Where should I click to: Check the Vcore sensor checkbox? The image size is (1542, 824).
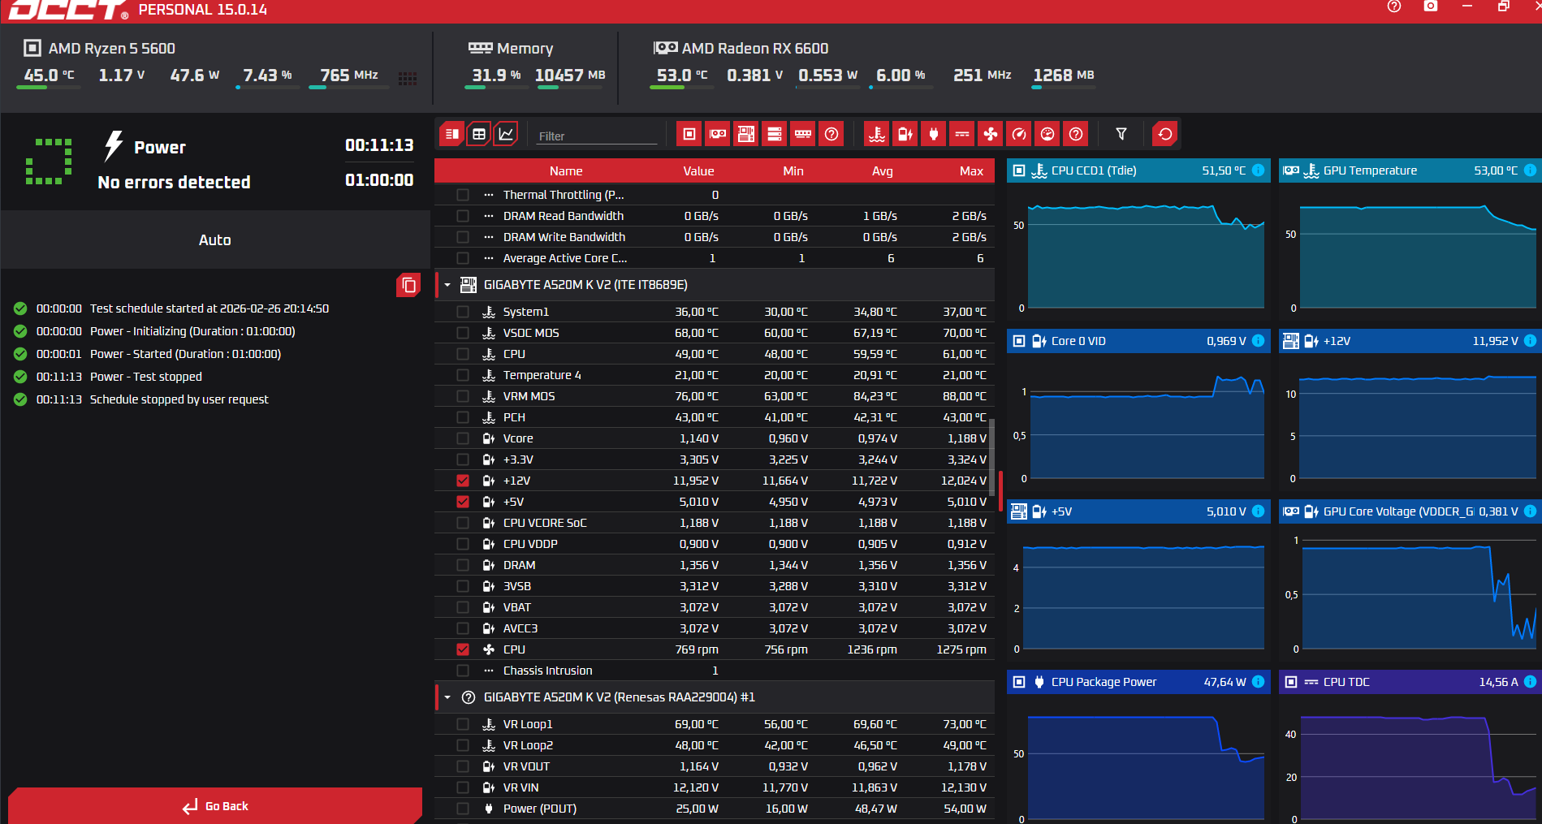[463, 438]
